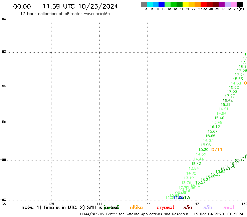Click the 141 longitude axis label
Viewport: 247px width, 217px height.
coord(99,204)
